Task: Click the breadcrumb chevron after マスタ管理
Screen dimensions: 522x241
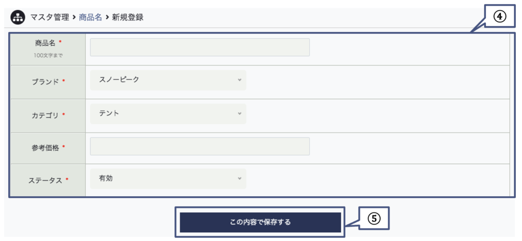Action: 74,18
